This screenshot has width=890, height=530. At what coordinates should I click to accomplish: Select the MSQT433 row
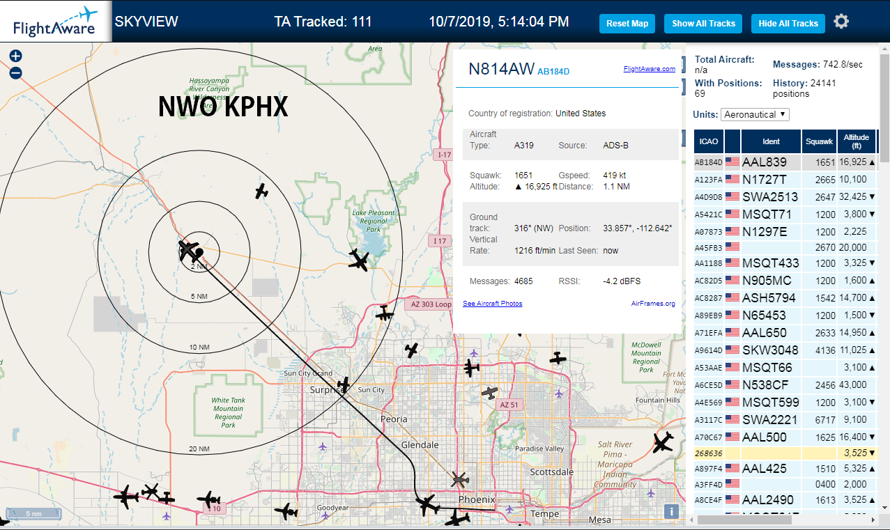pos(785,263)
